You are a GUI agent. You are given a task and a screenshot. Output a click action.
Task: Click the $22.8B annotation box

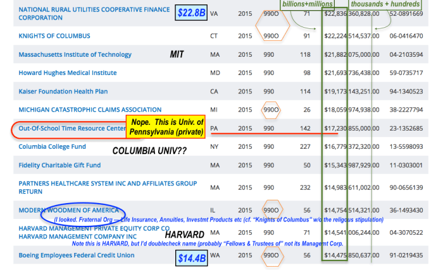[191, 11]
